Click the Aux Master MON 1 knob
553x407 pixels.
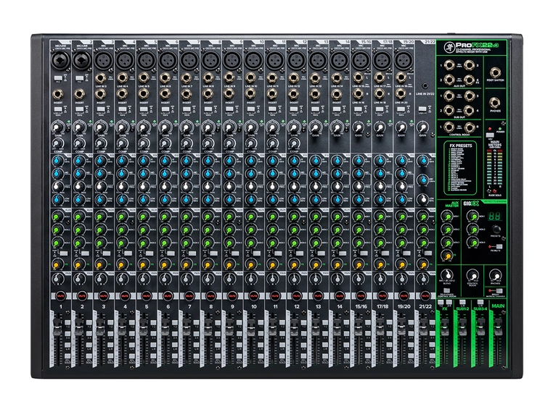point(447,217)
